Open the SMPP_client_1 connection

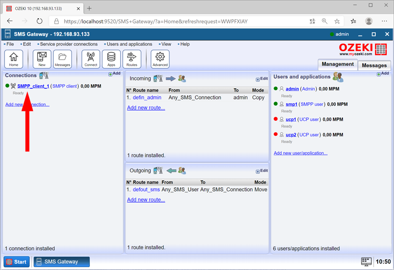tap(33, 86)
